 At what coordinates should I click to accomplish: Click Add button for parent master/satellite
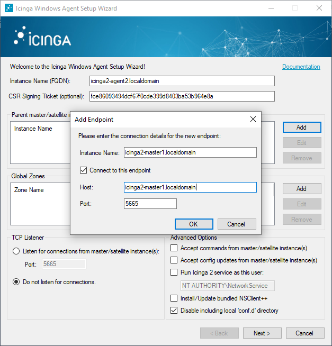(302, 128)
